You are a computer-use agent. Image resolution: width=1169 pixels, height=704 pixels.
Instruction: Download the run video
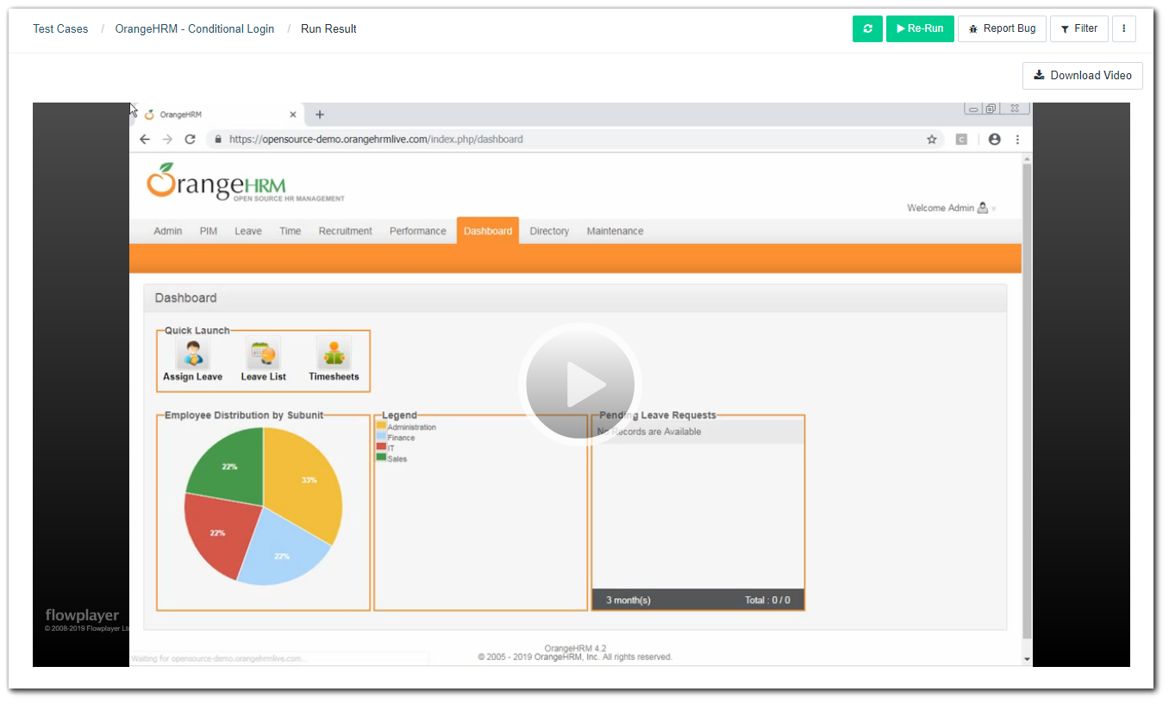coord(1083,75)
